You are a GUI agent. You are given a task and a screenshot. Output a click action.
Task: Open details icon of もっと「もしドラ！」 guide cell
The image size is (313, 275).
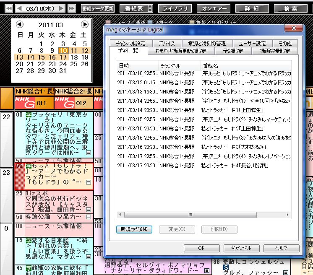[89, 182]
